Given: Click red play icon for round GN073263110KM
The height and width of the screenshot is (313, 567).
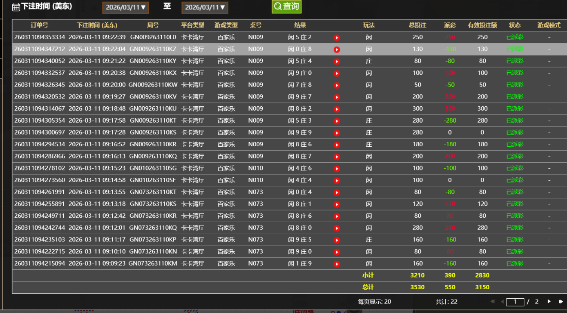Looking at the screenshot, I should [x=337, y=264].
